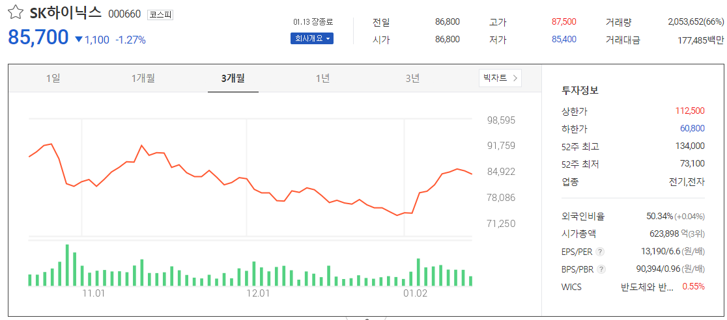Open the 회사개요 dropdown
Image resolution: width=727 pixels, height=320 pixels.
click(x=312, y=39)
